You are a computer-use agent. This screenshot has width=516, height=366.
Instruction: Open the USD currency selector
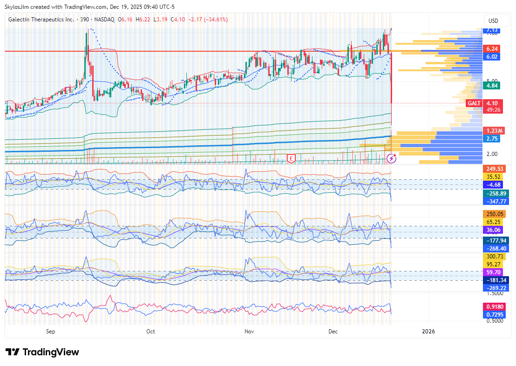click(493, 21)
